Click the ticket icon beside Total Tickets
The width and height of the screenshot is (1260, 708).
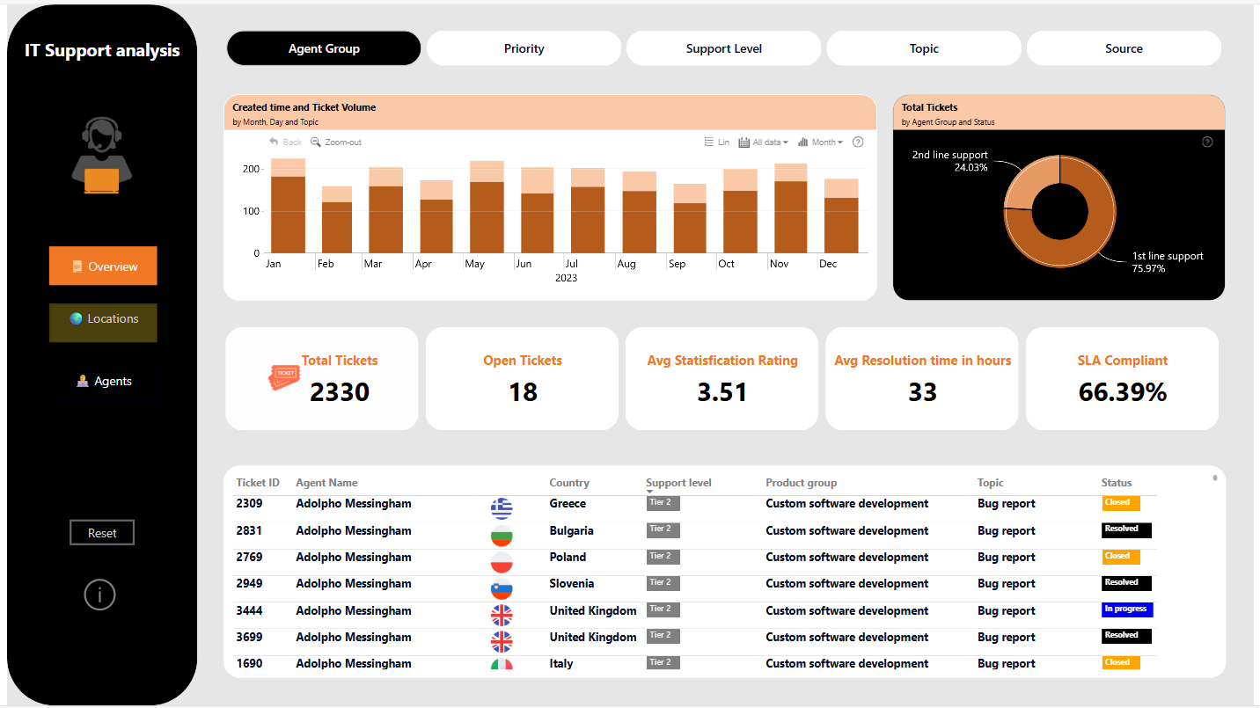(x=283, y=377)
